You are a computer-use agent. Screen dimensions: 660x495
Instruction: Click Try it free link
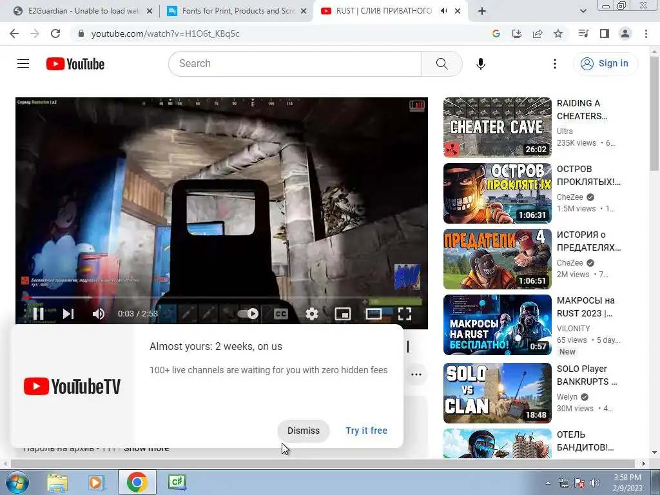[367, 431]
